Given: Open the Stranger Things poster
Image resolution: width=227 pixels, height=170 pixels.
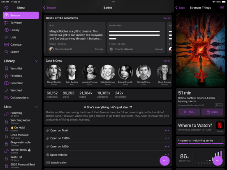Looking at the screenshot, I should coord(200,50).
